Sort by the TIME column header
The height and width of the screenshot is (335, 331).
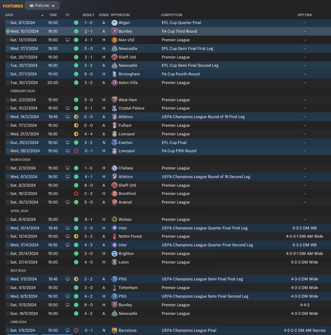pos(53,15)
